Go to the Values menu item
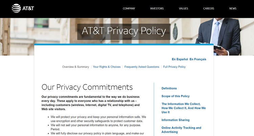 coord(183,8)
